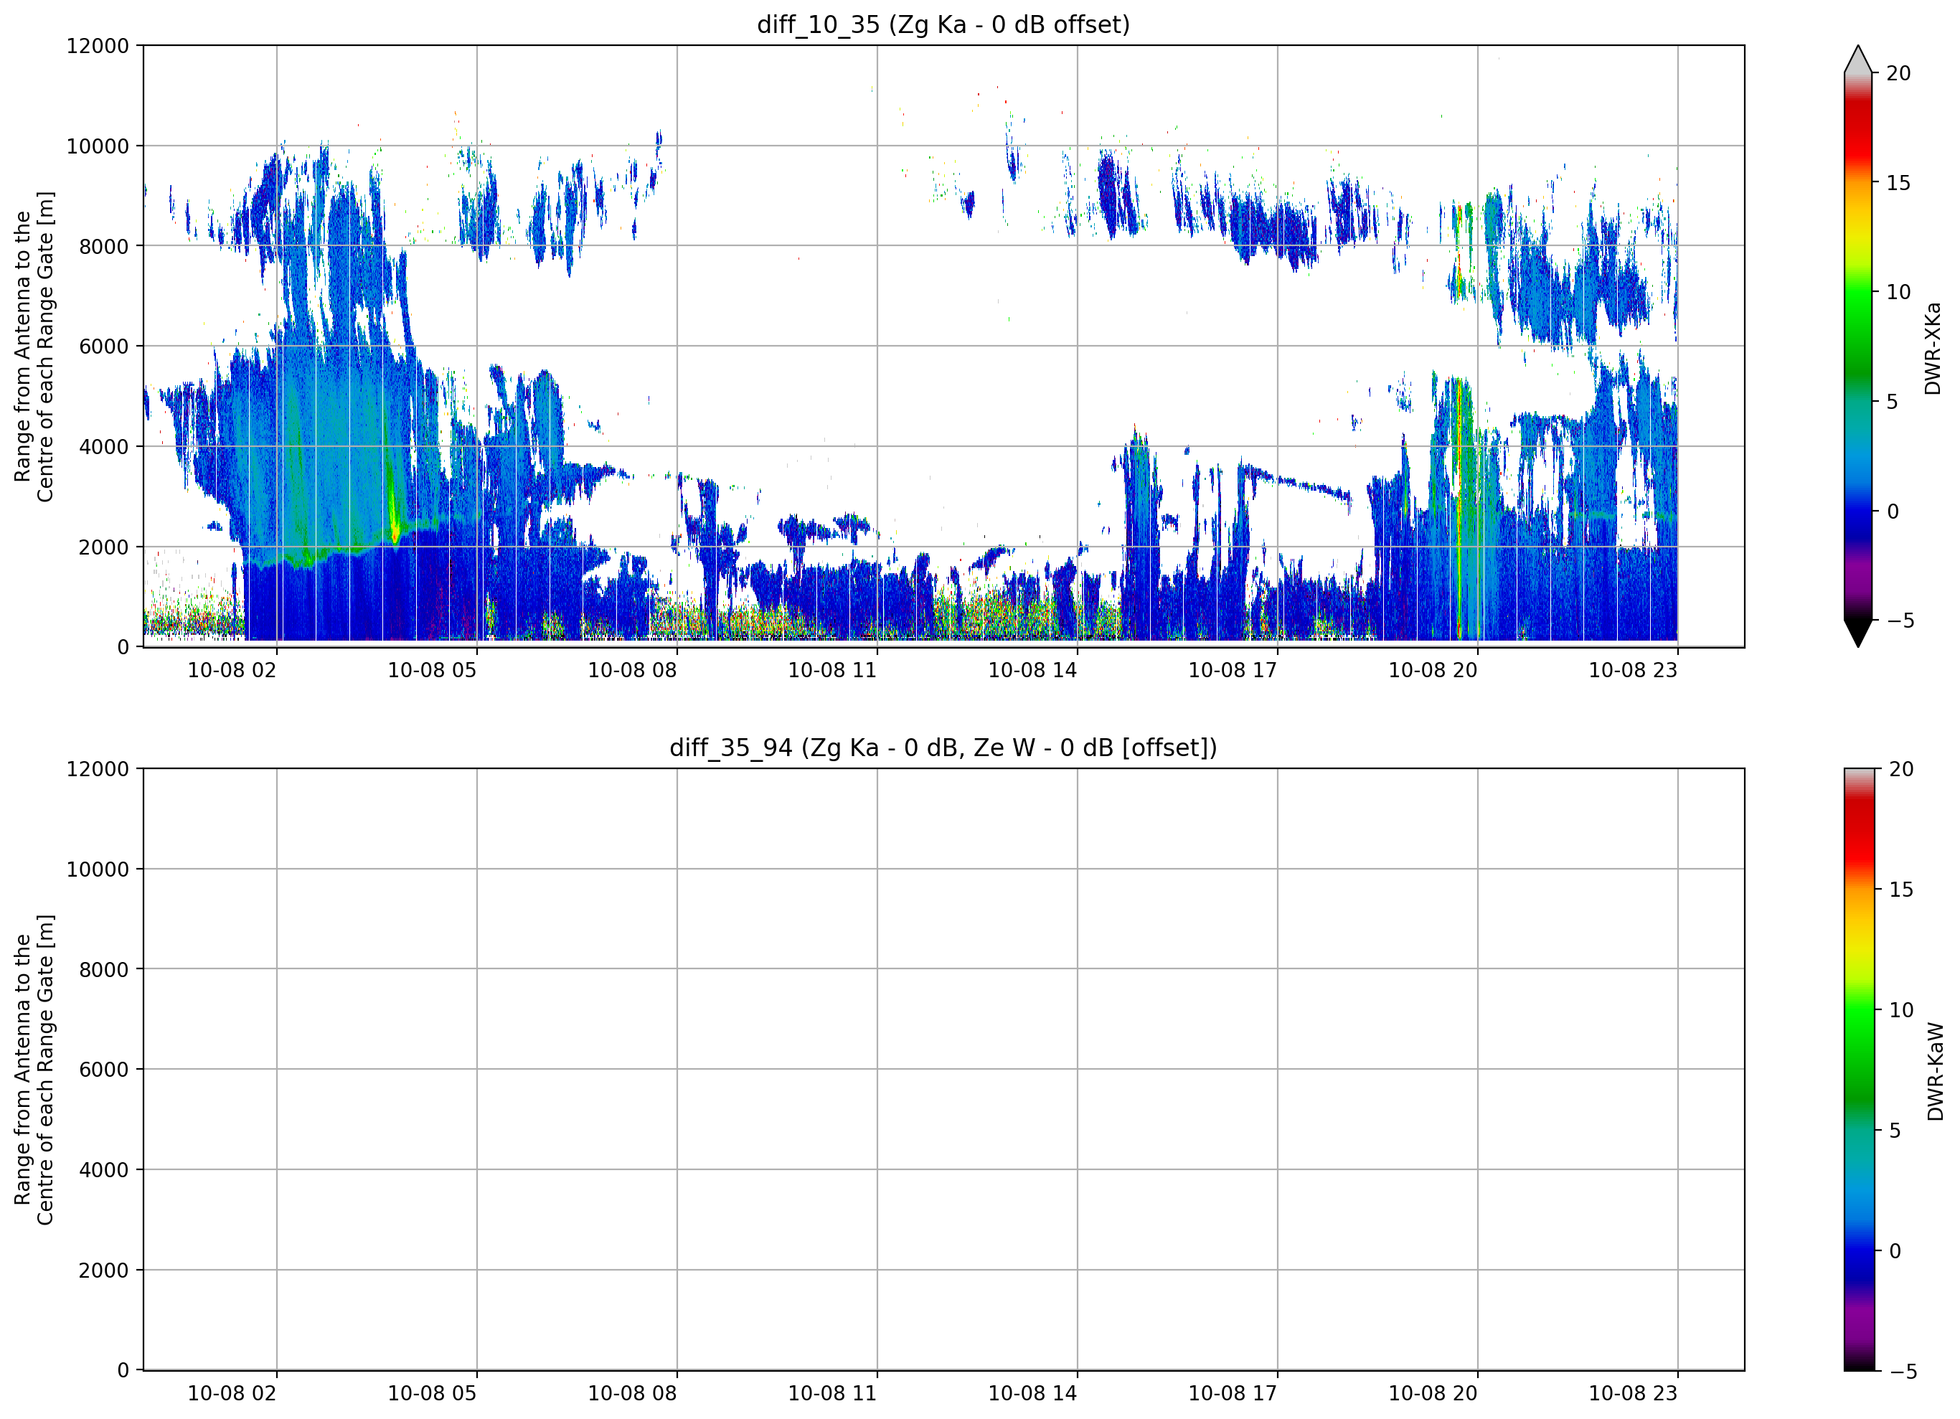The height and width of the screenshot is (1419, 1960).
Task: Click the 12000 y-tick of the bottom plot
Action: 98,769
